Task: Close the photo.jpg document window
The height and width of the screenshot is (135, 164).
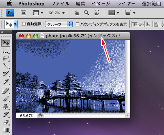Action: click(21, 36)
